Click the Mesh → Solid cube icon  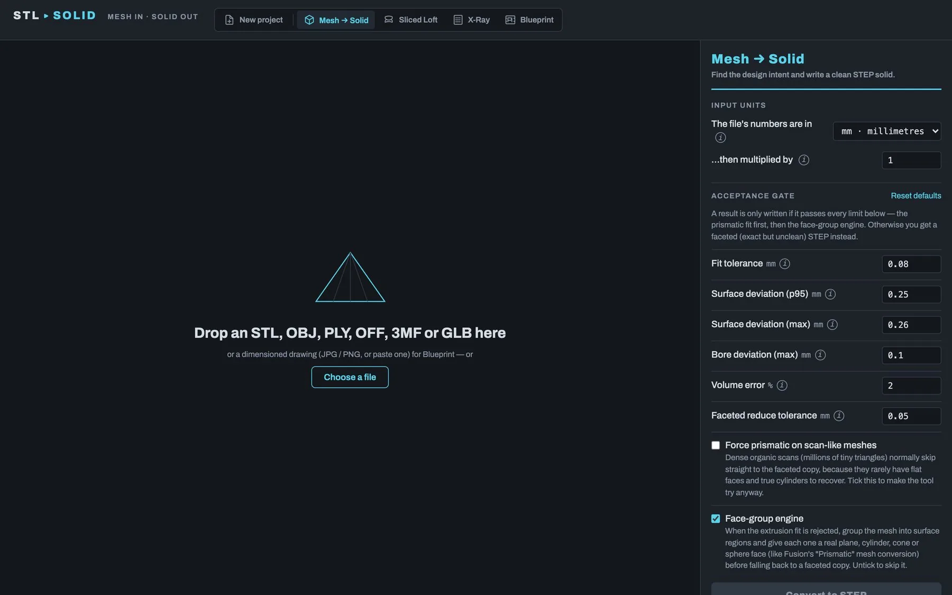click(309, 20)
